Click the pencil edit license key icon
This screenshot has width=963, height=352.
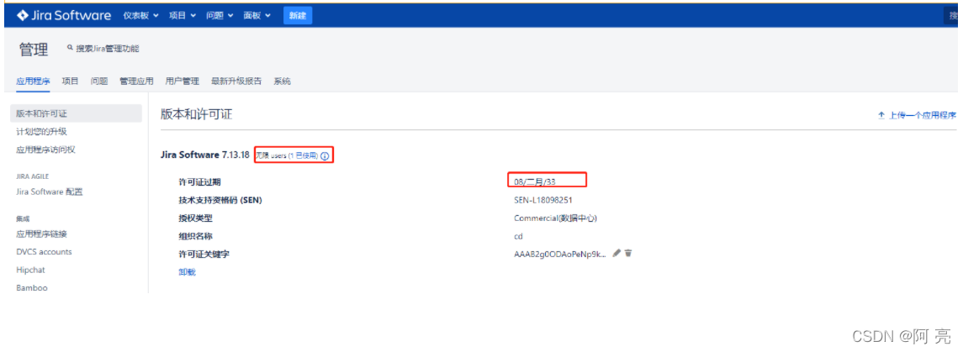tap(616, 253)
